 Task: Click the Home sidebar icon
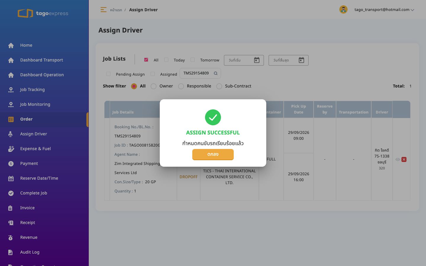click(11, 45)
